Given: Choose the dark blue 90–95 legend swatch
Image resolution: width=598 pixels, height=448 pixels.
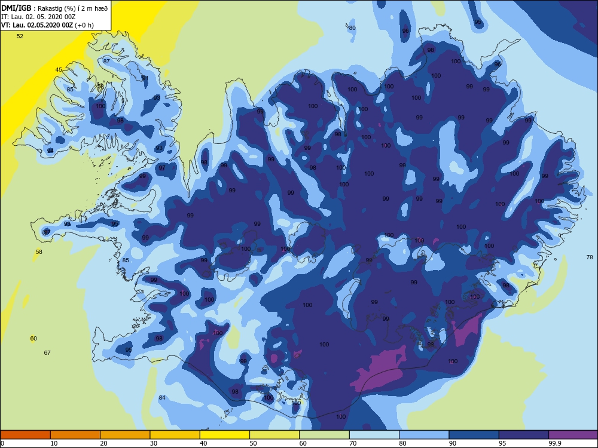Looking at the screenshot, I should (x=474, y=435).
